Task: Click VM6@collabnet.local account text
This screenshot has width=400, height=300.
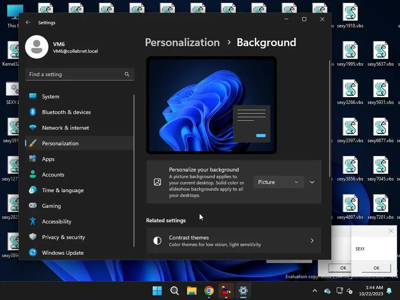Action: click(x=75, y=51)
